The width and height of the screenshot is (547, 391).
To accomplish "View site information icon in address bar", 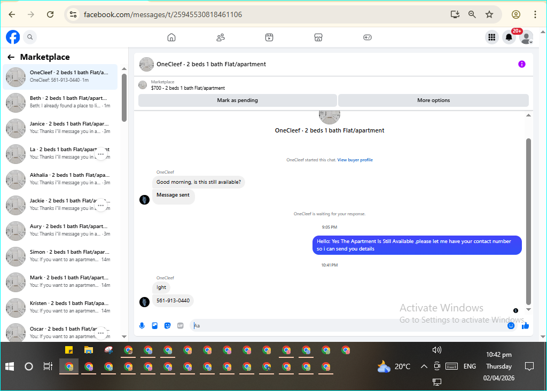I will point(73,14).
